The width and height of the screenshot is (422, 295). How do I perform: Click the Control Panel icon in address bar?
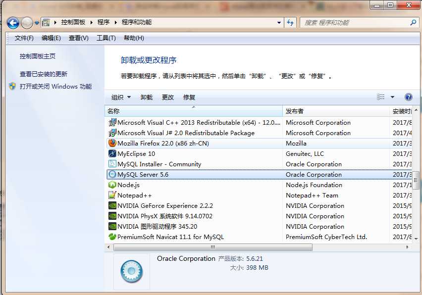(46, 23)
